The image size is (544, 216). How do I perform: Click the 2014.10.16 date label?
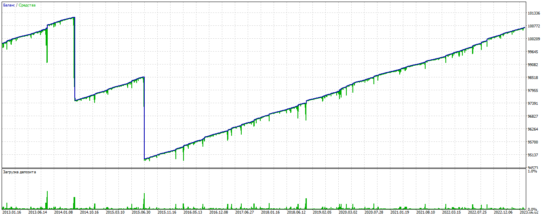pos(89,212)
